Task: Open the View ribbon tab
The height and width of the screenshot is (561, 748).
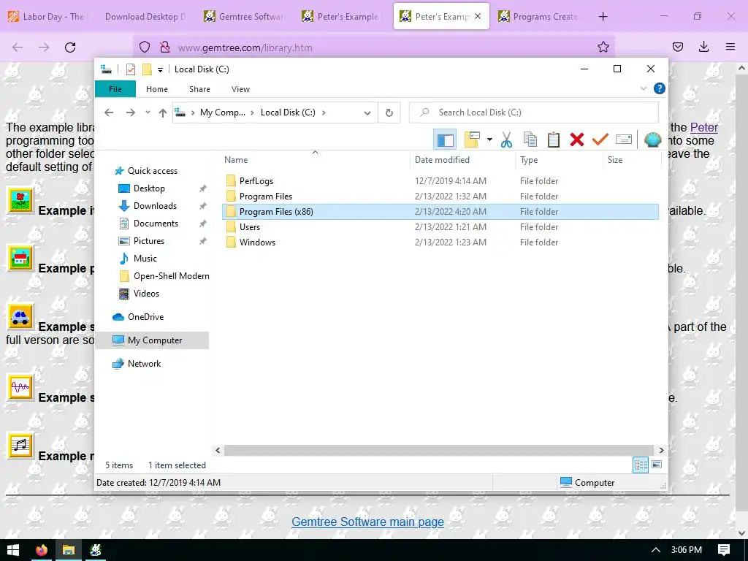Action: (240, 89)
